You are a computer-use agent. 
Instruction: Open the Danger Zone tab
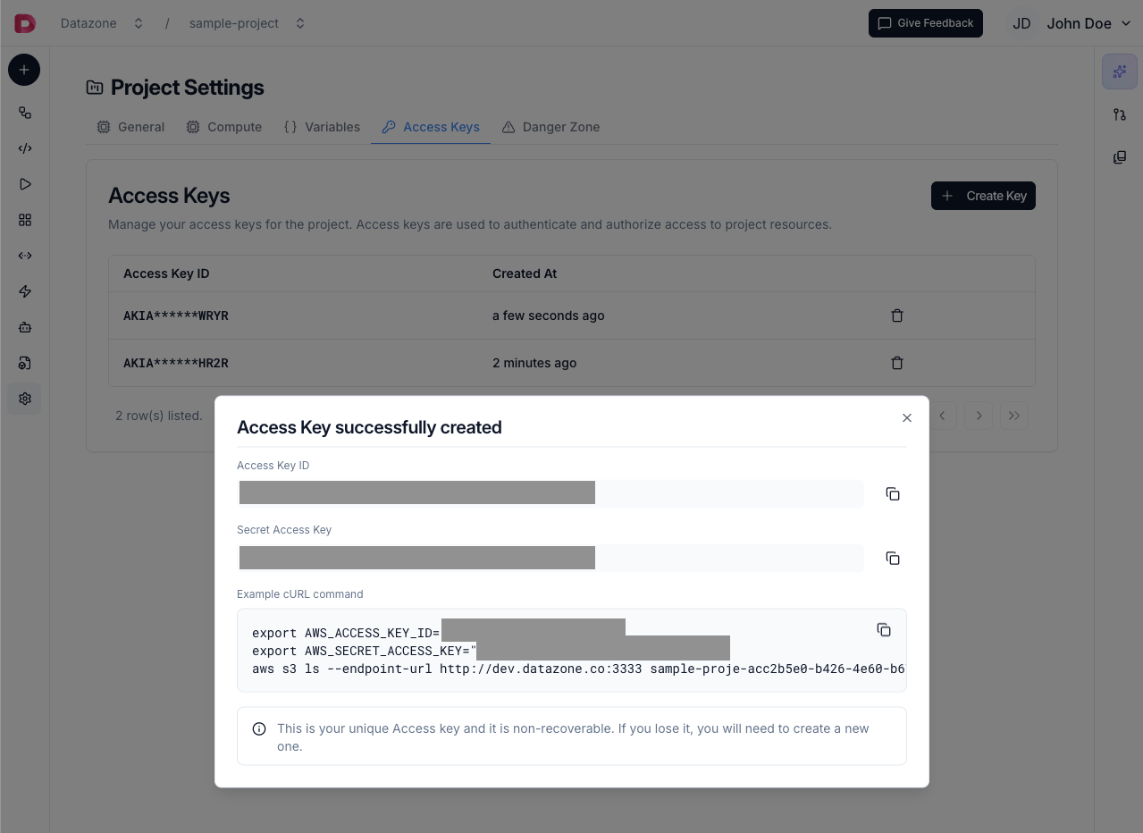(550, 126)
